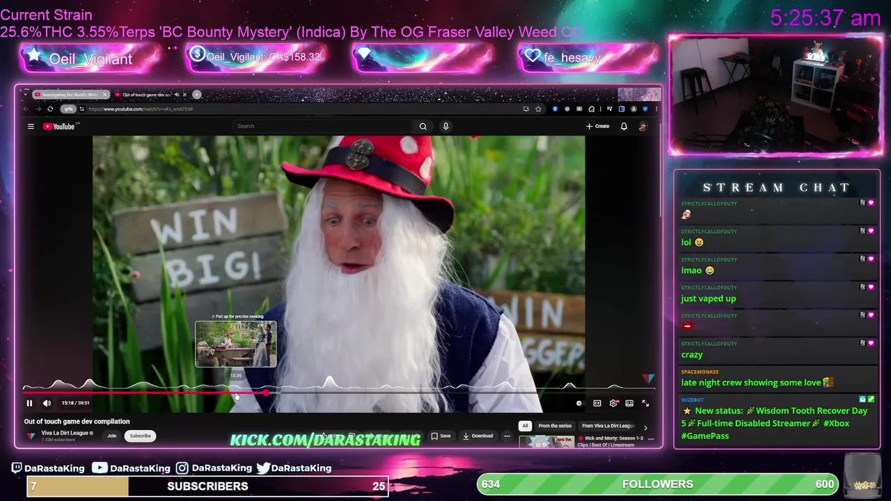The image size is (891, 501).
Task: Click the YouTube DaRastaKing social handle
Action: coord(132,468)
